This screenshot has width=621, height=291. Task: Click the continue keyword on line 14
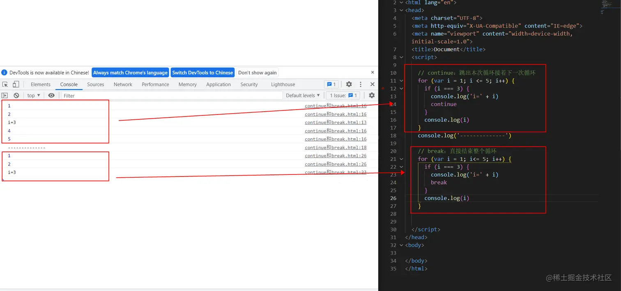point(444,104)
